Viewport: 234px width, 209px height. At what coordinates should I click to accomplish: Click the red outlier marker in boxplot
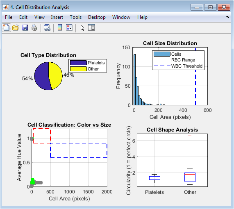point(189,136)
